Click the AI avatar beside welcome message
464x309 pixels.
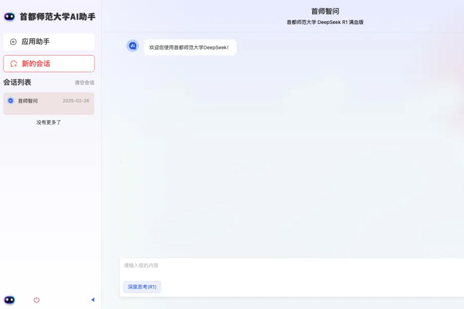[133, 46]
